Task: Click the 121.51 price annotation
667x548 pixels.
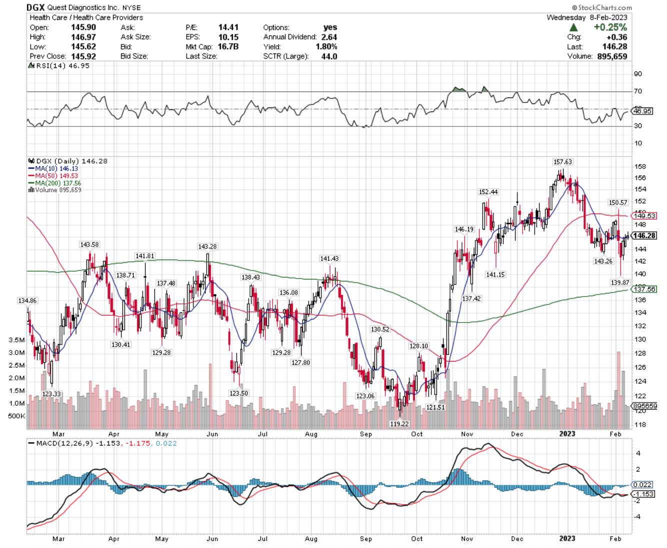Action: click(435, 407)
